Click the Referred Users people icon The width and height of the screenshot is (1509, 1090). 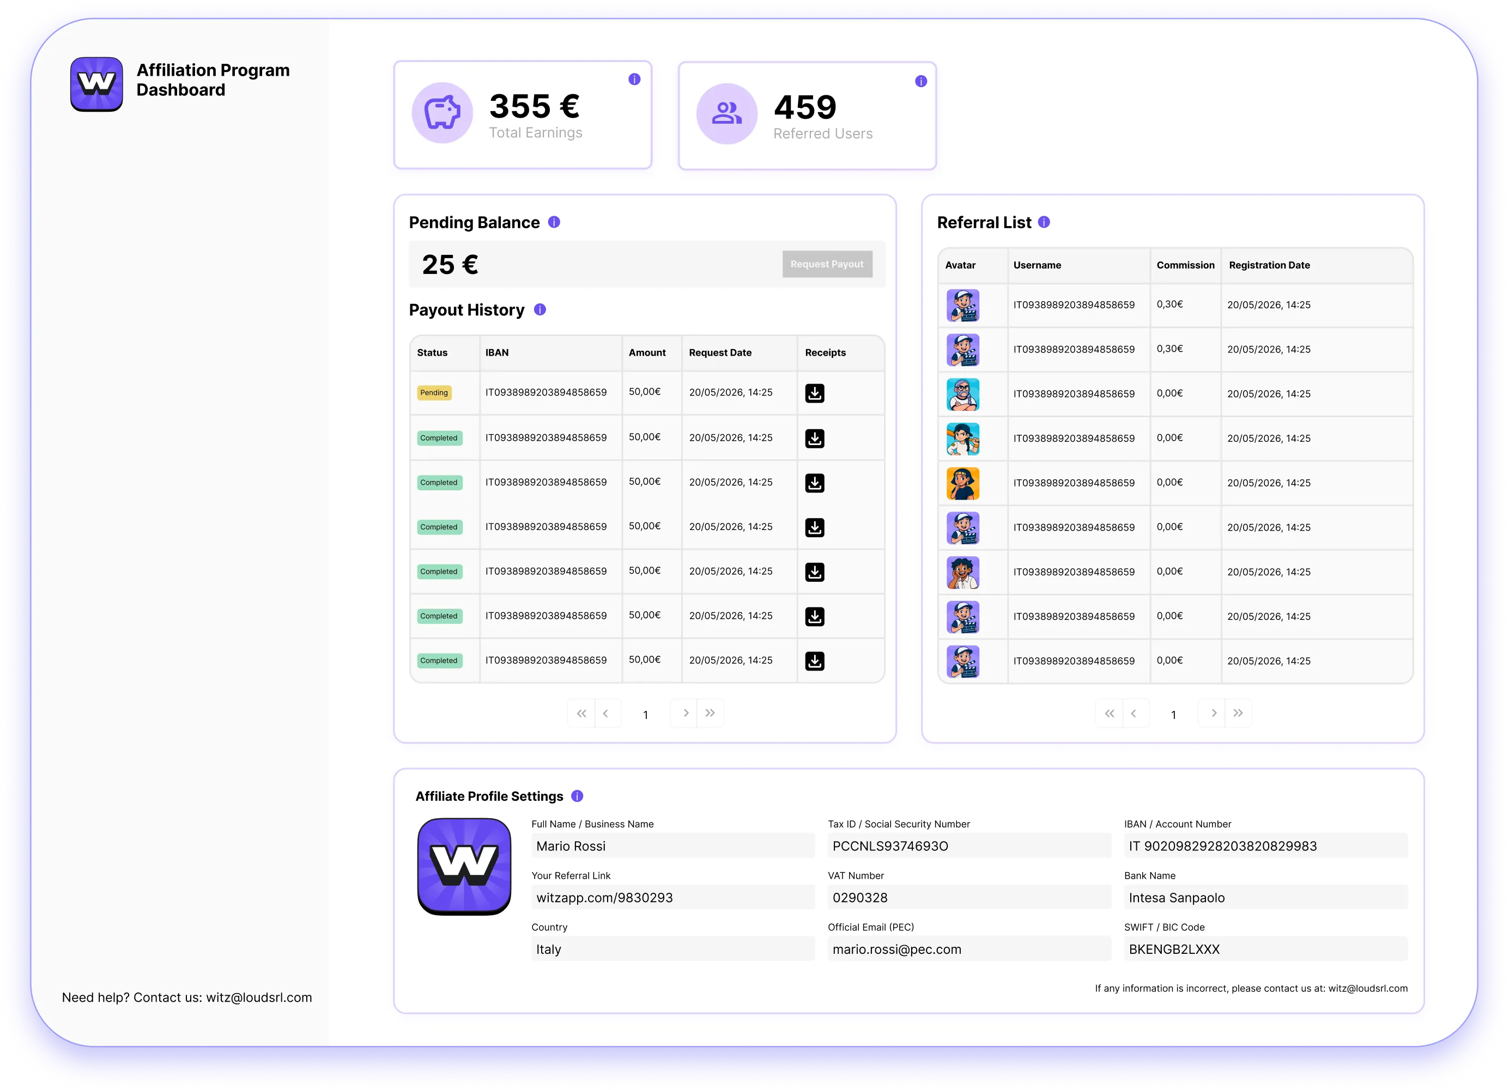726,114
